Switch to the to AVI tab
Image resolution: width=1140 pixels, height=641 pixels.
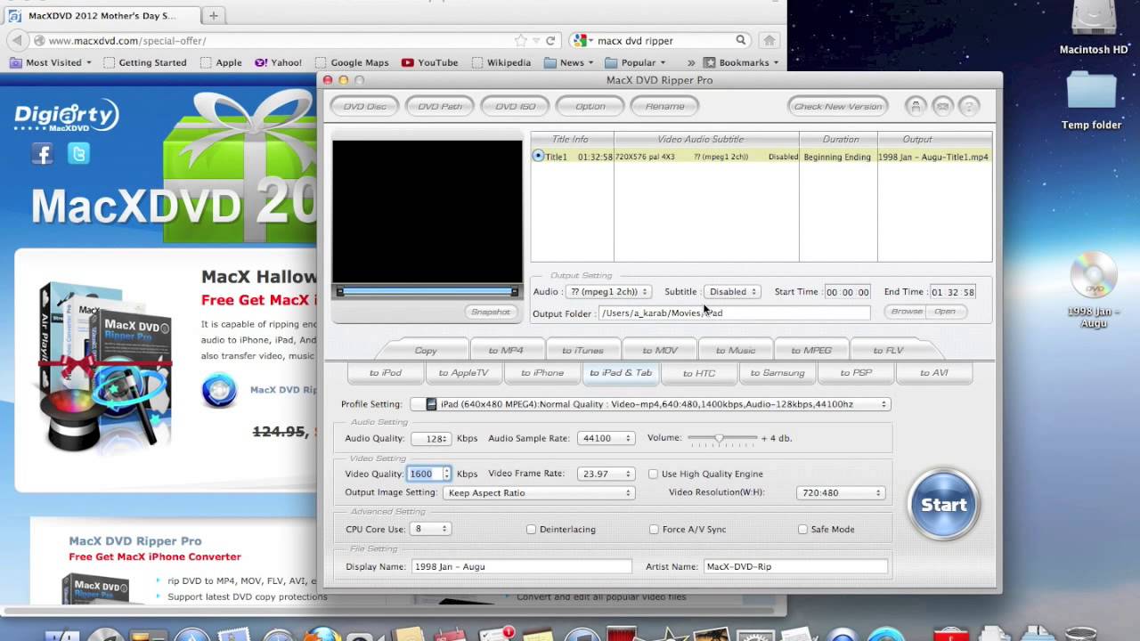tap(933, 373)
